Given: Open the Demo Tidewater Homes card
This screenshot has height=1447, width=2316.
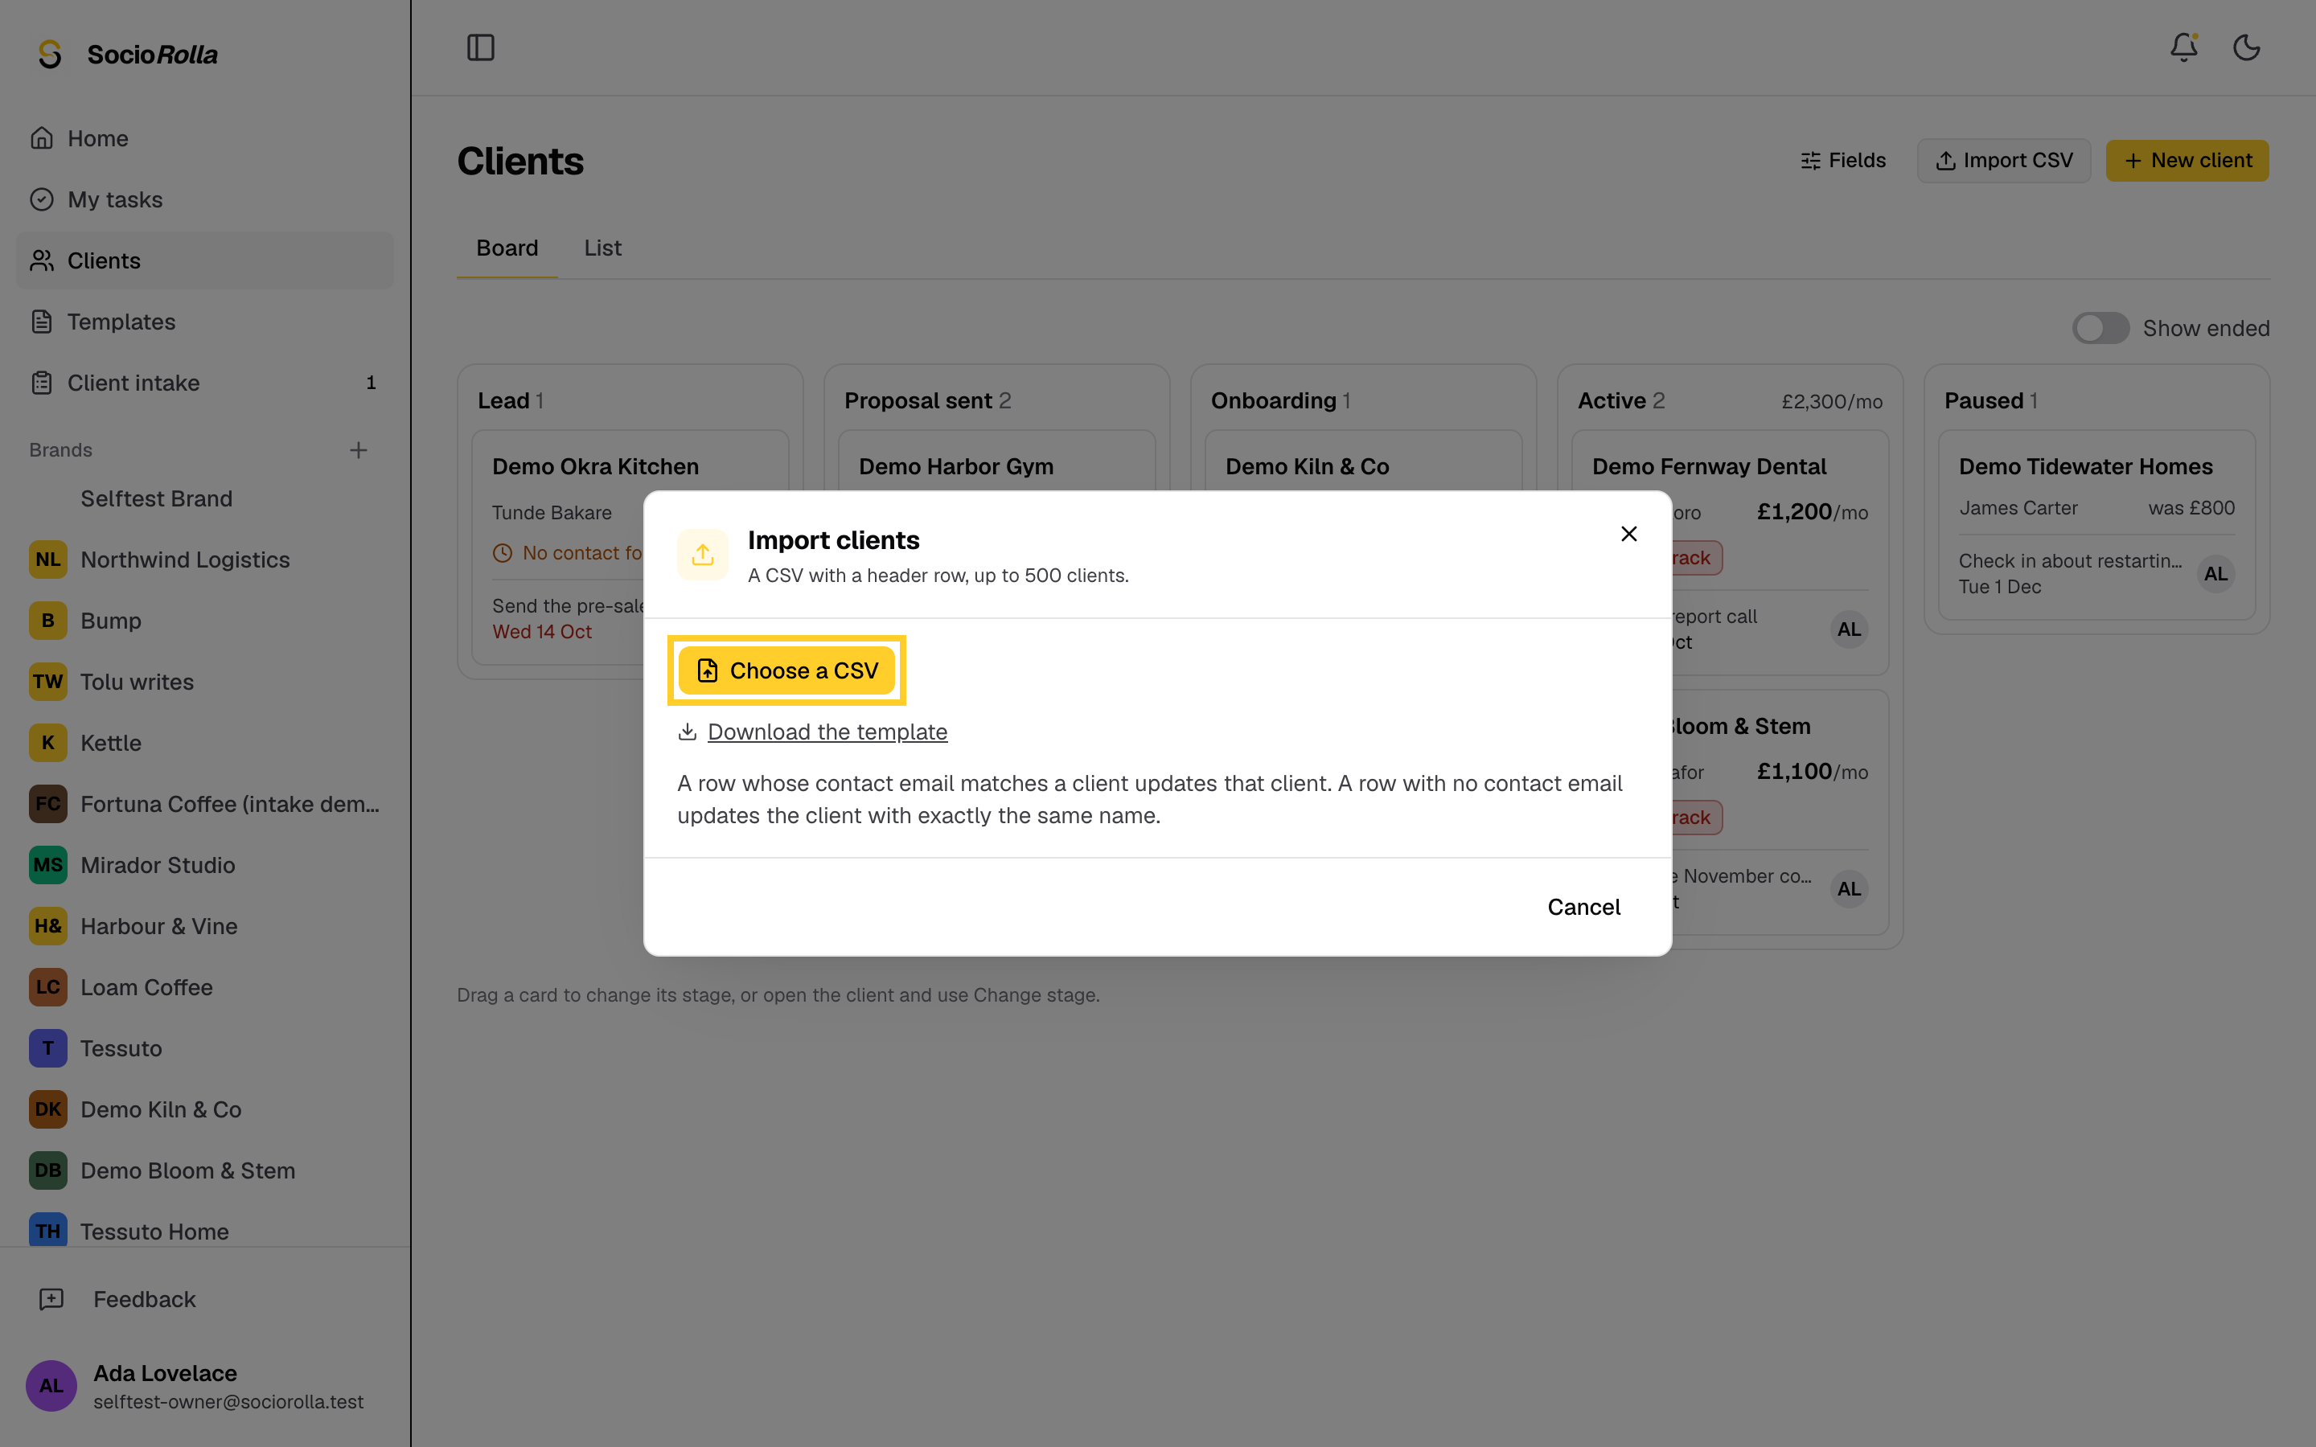Looking at the screenshot, I should [x=2096, y=526].
